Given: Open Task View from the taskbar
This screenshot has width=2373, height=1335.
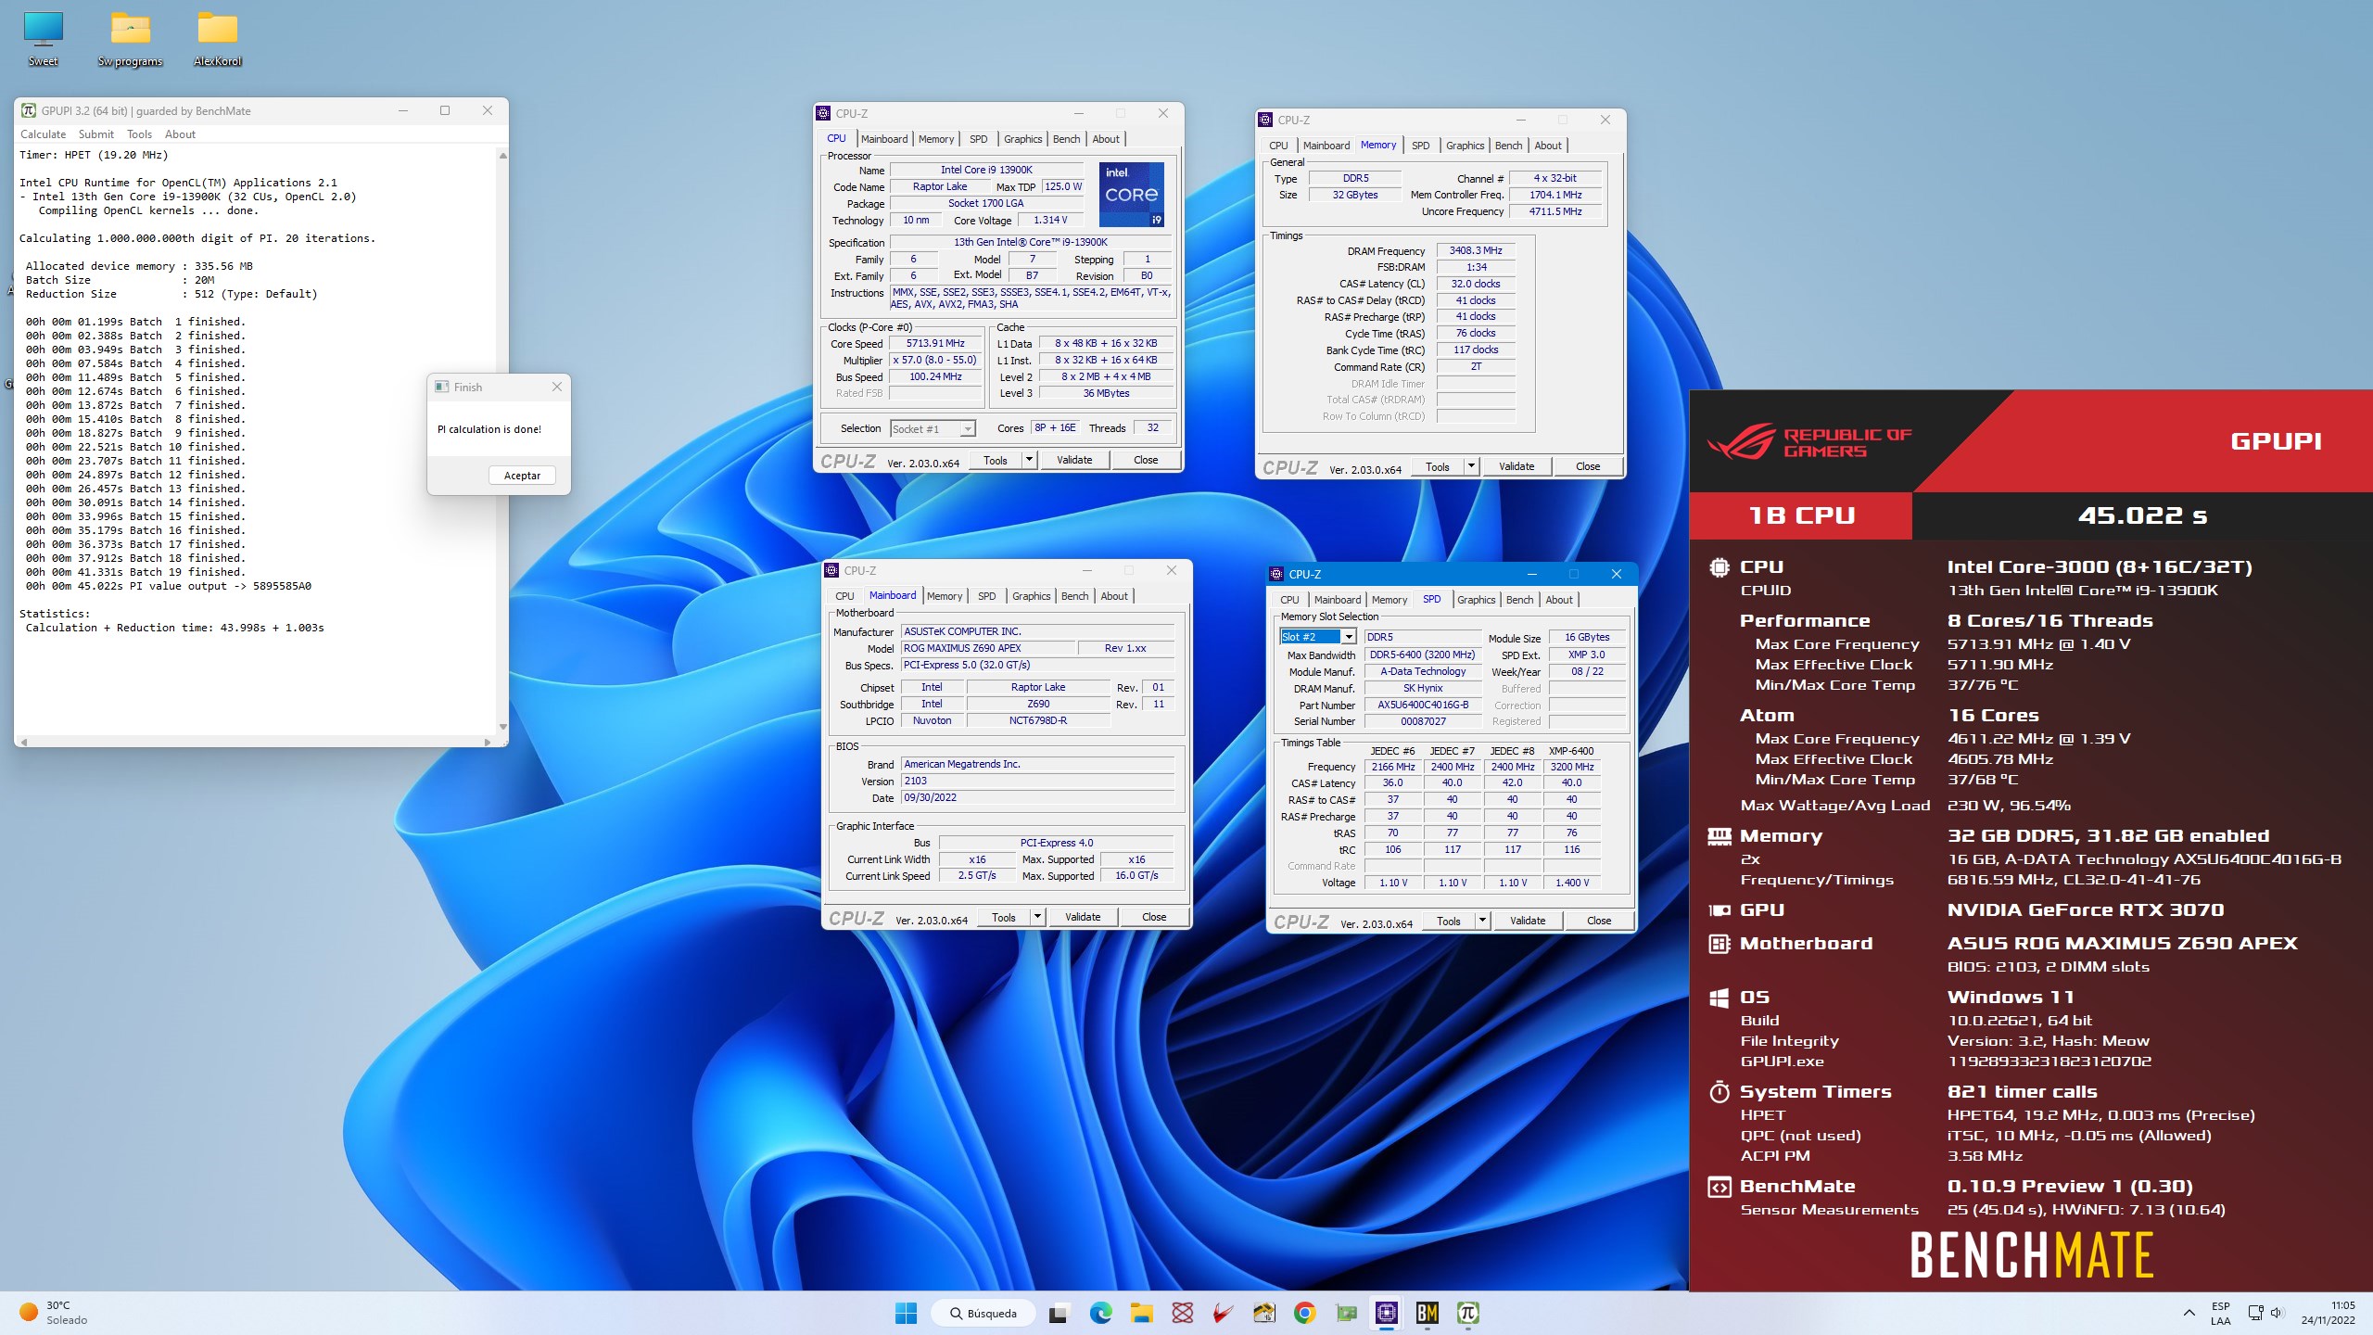Looking at the screenshot, I should point(1058,1313).
